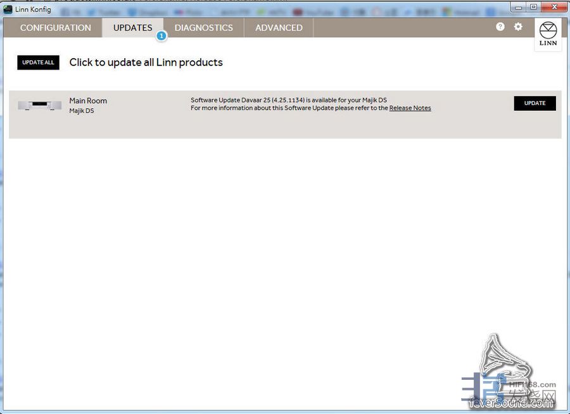Viewport: 570px width, 414px height.
Task: Switch to the Configuration tab
Action: click(56, 28)
